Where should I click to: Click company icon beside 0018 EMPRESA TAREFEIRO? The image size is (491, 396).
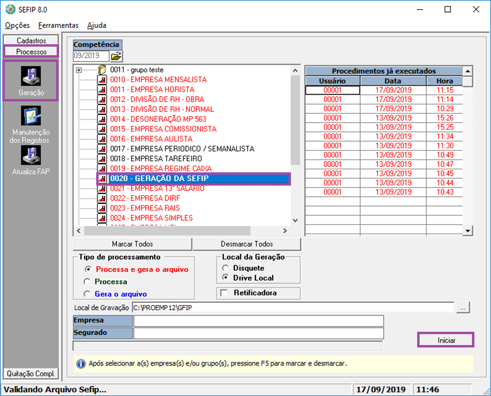click(x=102, y=158)
